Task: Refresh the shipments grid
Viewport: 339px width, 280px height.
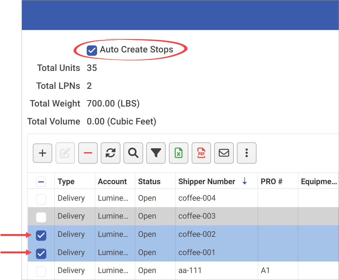Action: (x=111, y=153)
